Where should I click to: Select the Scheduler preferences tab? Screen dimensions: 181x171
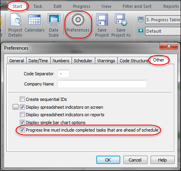(x=83, y=61)
